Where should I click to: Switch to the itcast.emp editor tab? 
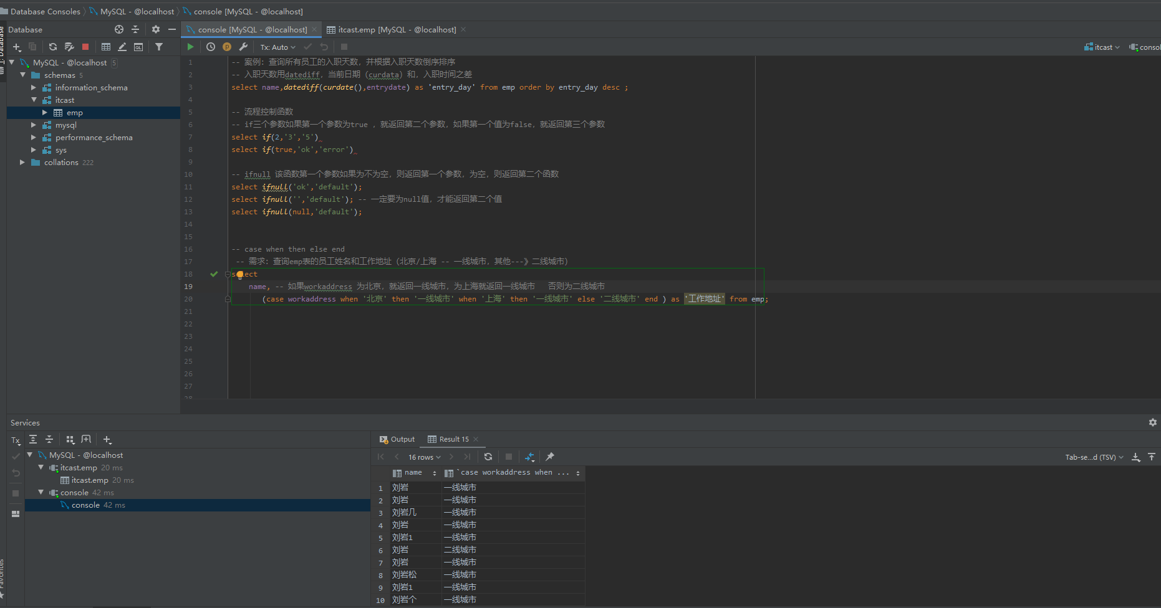pos(397,29)
